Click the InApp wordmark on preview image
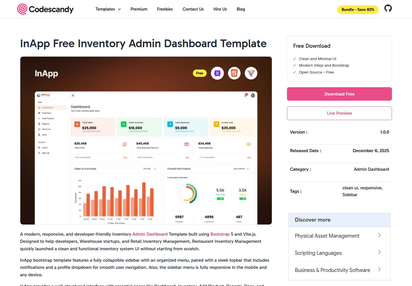This screenshot has height=286, width=412. tap(46, 74)
